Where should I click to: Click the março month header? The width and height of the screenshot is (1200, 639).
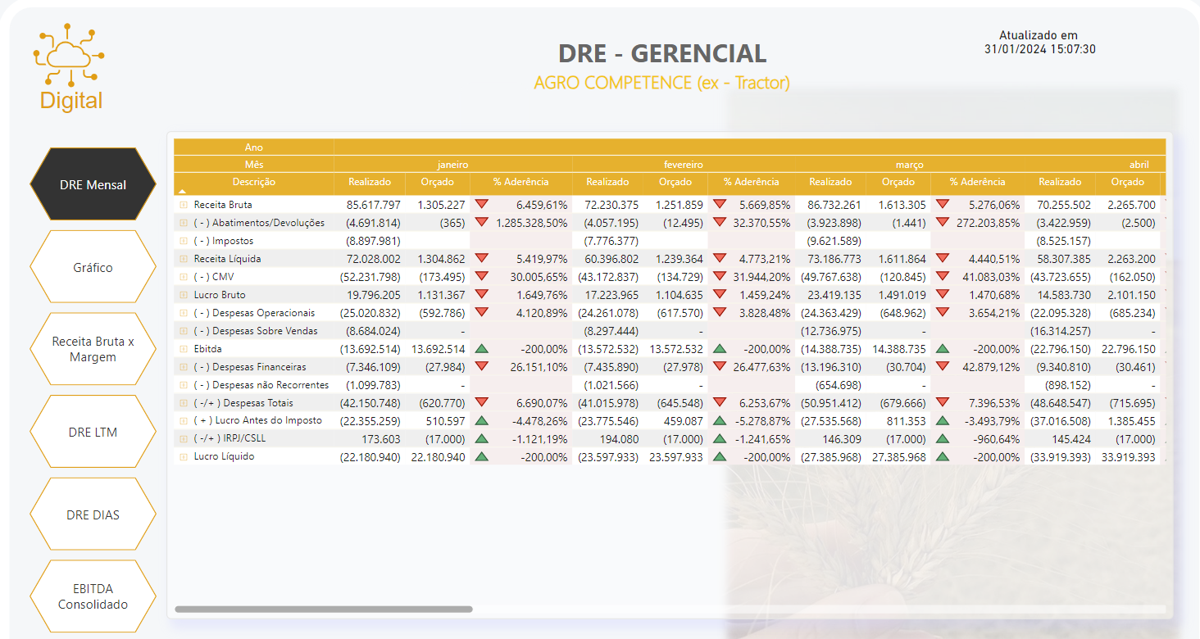pyautogui.click(x=910, y=165)
